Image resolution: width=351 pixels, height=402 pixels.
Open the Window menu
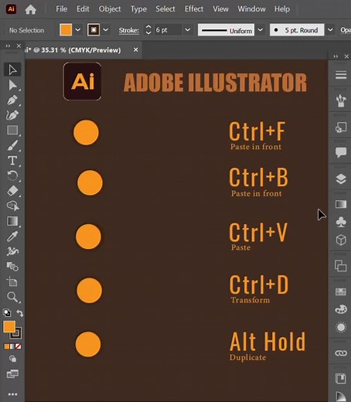point(251,9)
